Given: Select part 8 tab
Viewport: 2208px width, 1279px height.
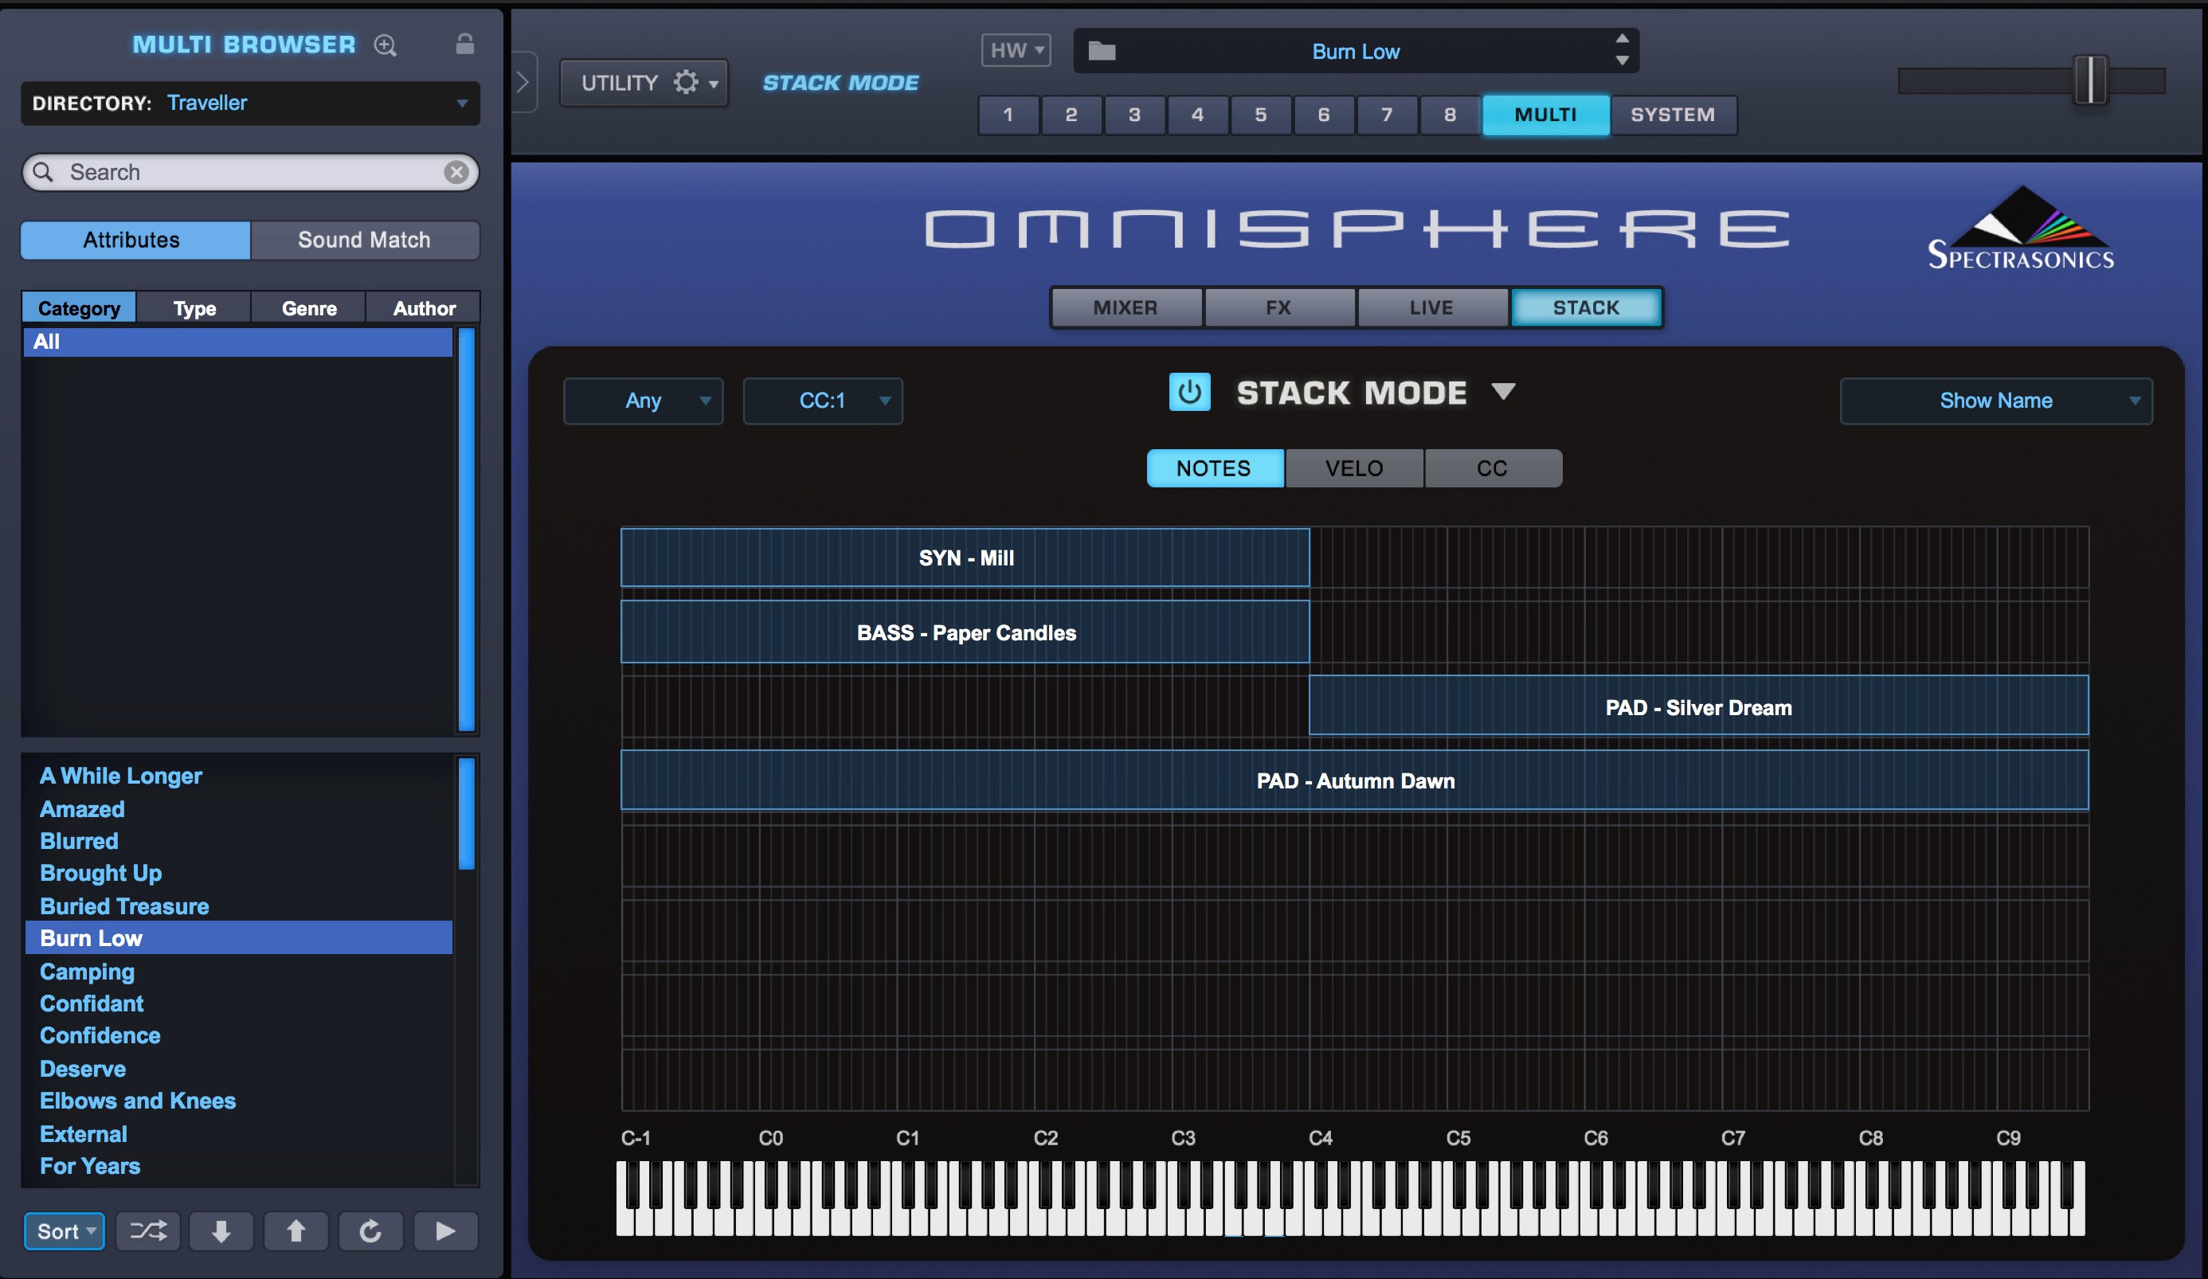Looking at the screenshot, I should click(x=1450, y=115).
